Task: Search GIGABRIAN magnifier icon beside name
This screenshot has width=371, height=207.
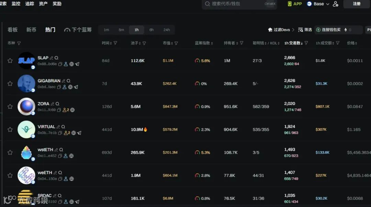Action: pyautogui.click(x=68, y=81)
